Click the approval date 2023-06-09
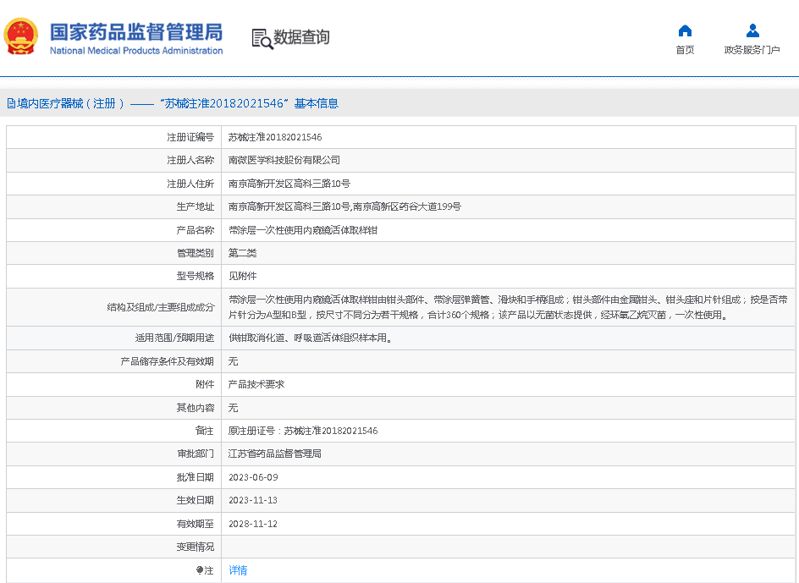799x583 pixels. click(x=253, y=477)
